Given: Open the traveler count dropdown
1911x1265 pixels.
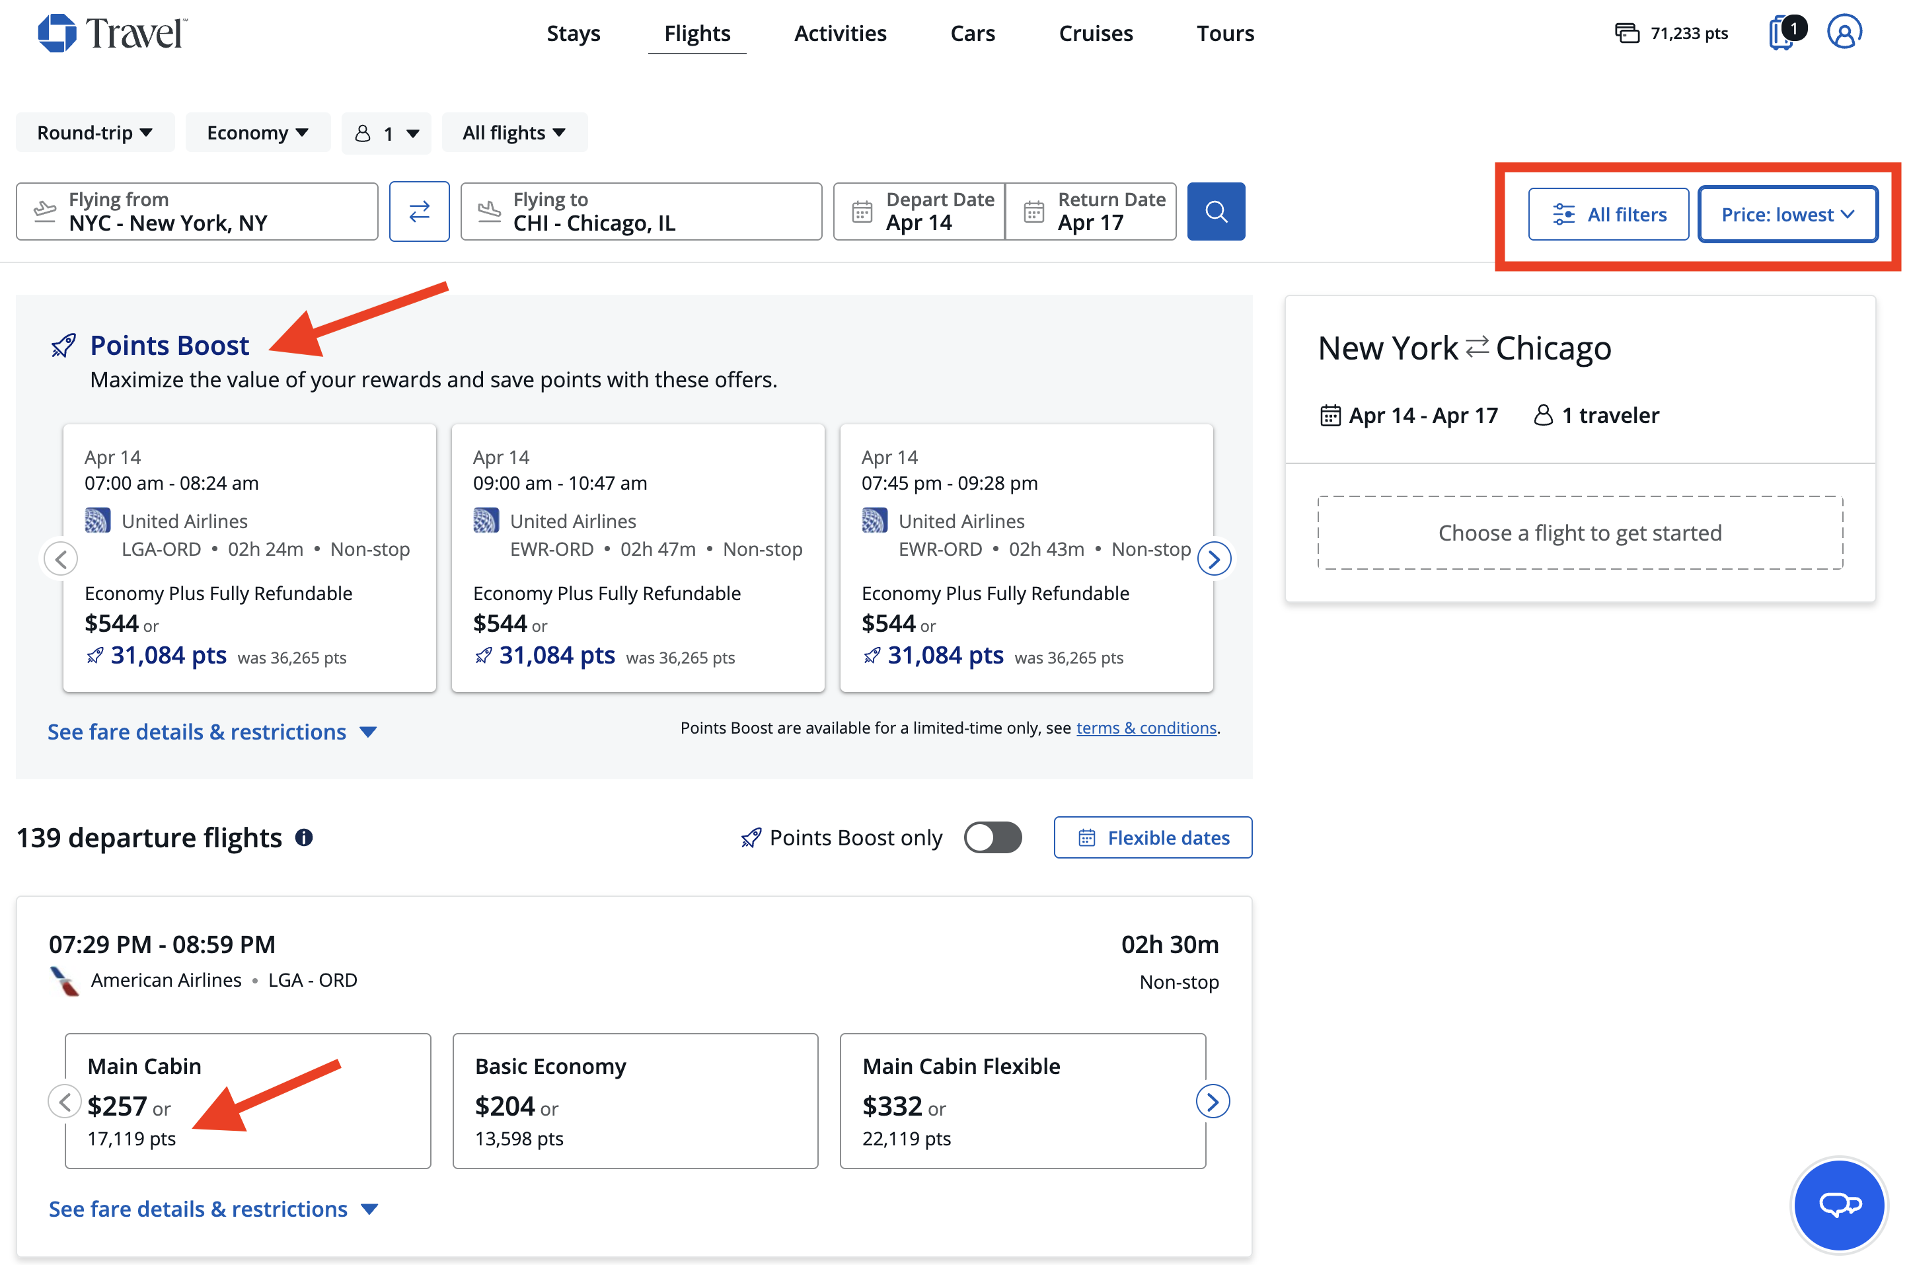Looking at the screenshot, I should pyautogui.click(x=387, y=132).
